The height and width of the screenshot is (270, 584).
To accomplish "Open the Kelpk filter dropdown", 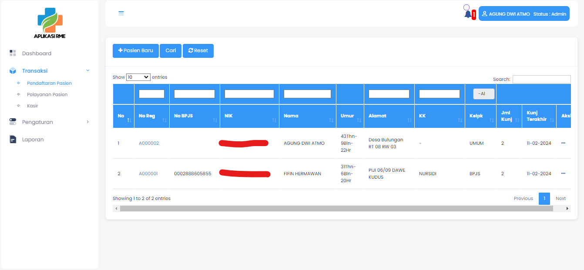I will (483, 94).
